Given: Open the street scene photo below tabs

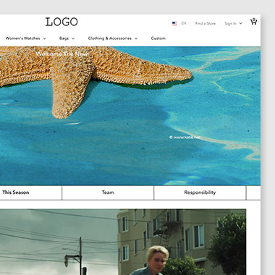Looking at the screenshot, I should click(123, 242).
